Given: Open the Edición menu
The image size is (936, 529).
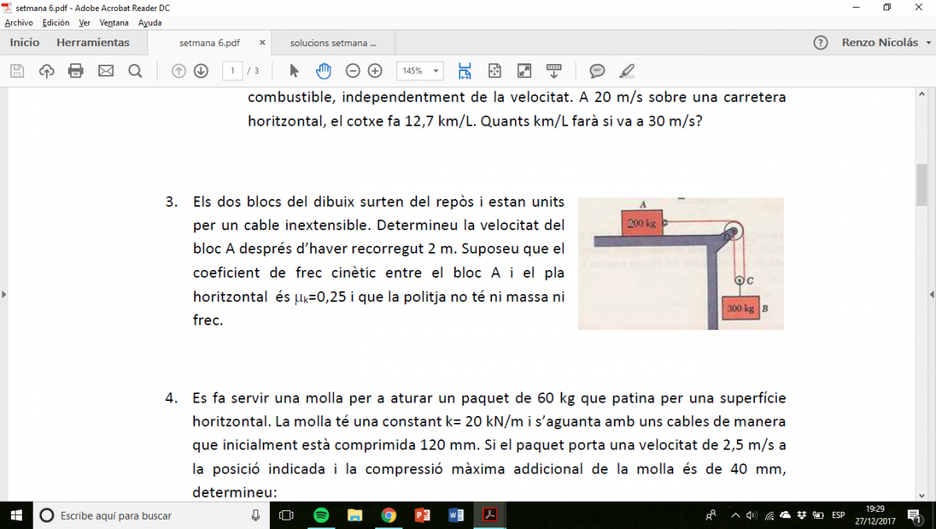Looking at the screenshot, I should point(55,23).
